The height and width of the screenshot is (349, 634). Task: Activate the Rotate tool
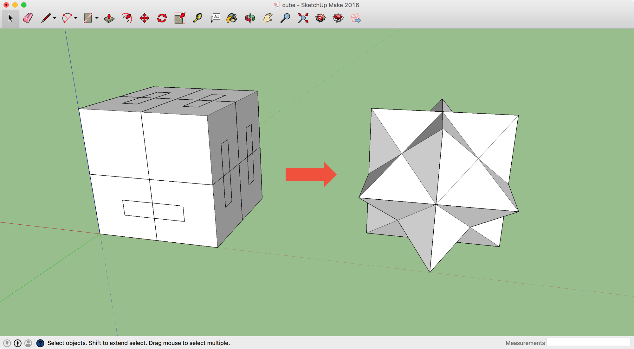pos(161,18)
